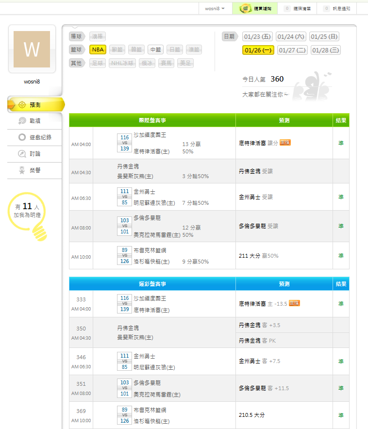Click the 討論 chat bubble icon
This screenshot has width=368, height=429.
pos(22,154)
